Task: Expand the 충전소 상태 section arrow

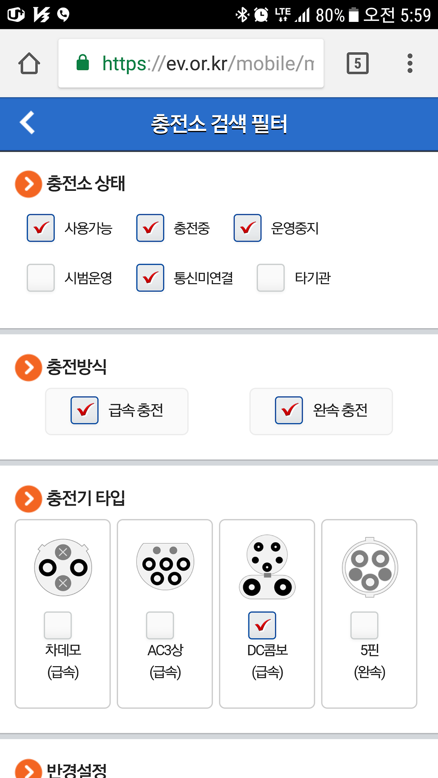Action: click(28, 184)
